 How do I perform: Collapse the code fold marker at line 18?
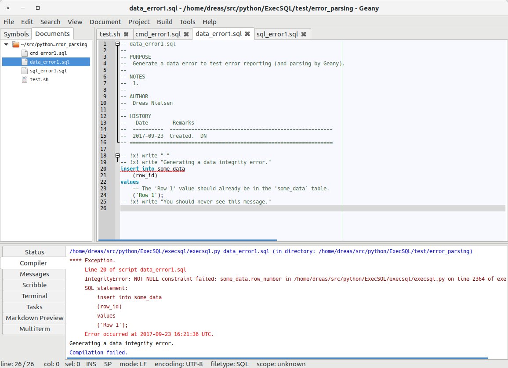tap(118, 156)
